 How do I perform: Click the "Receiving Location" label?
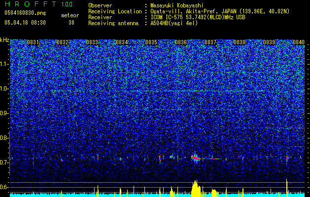click(115, 11)
